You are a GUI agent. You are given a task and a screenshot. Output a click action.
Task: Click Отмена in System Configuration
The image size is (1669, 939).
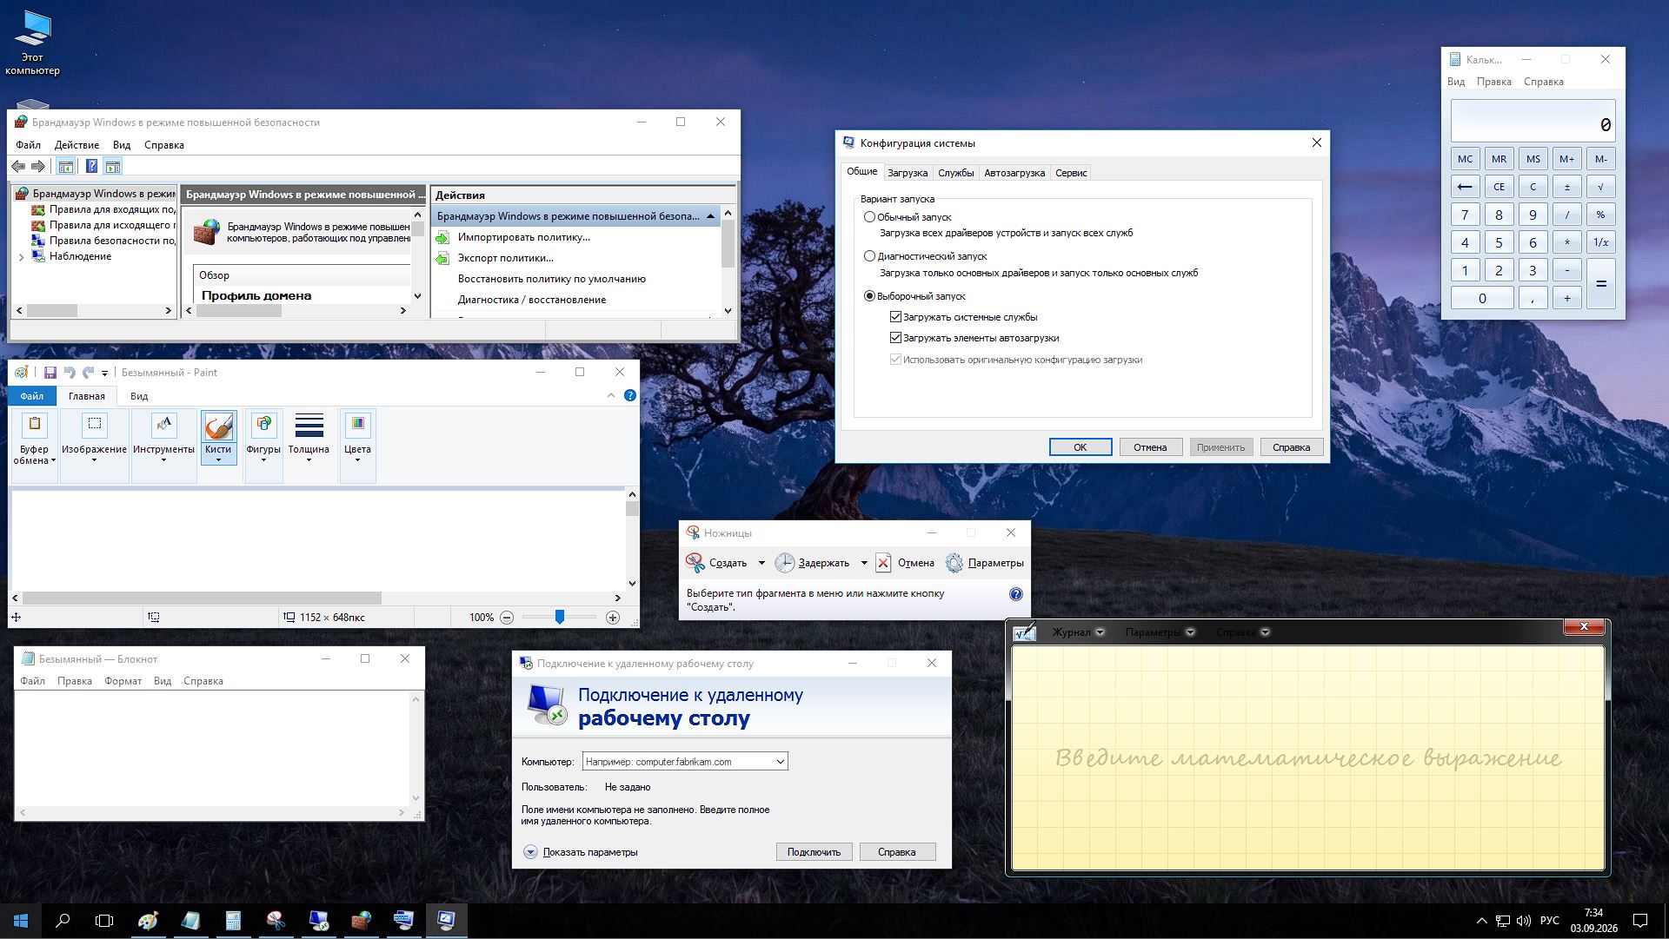coord(1150,447)
